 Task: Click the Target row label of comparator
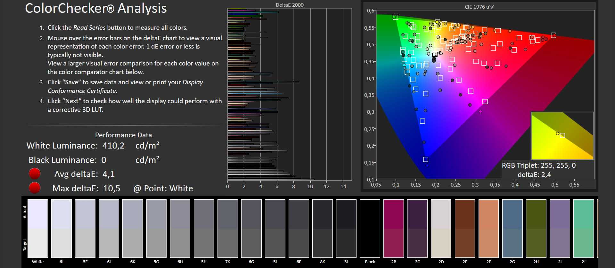25,245
